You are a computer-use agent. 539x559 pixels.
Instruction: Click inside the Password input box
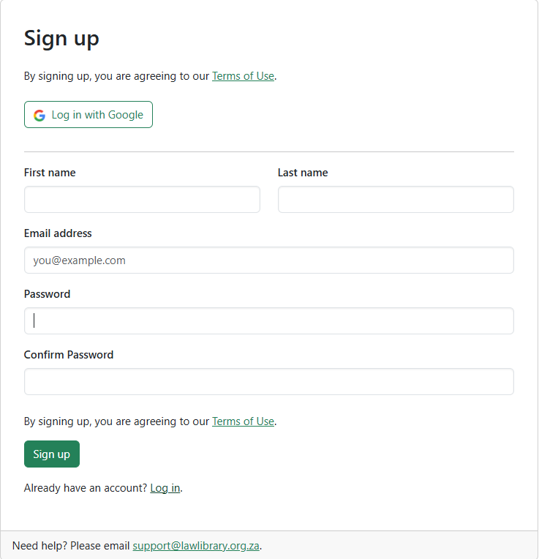click(x=269, y=320)
